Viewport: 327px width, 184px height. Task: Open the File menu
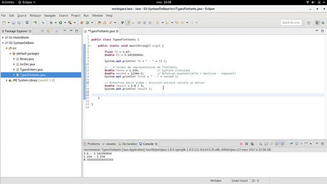pos(4,16)
